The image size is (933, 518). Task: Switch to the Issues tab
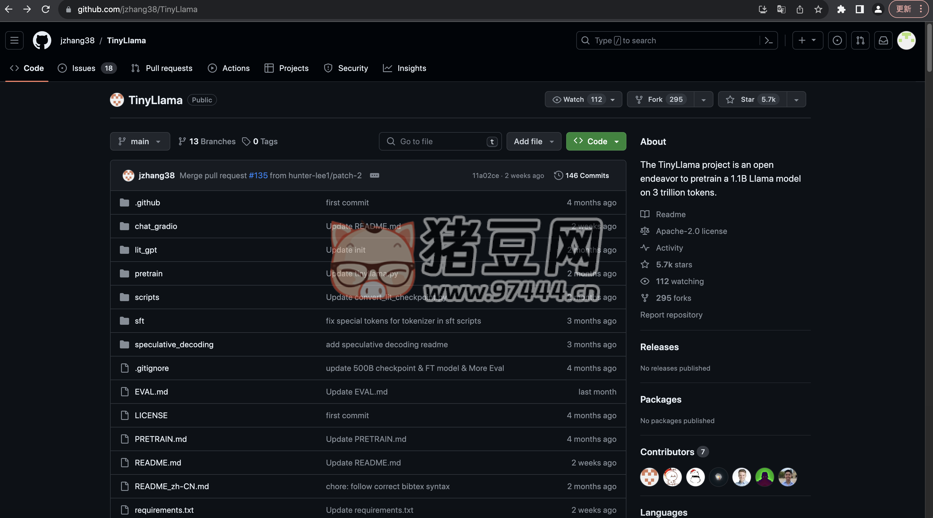coord(87,68)
